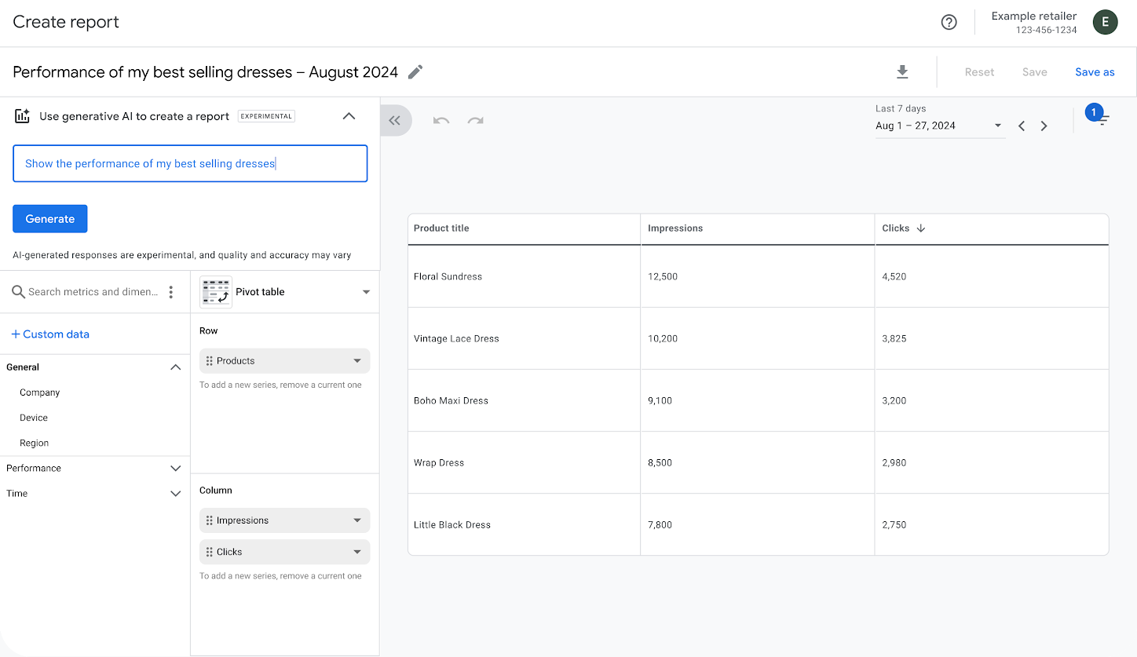Expand the Time section
The width and height of the screenshot is (1137, 657).
[x=176, y=494]
